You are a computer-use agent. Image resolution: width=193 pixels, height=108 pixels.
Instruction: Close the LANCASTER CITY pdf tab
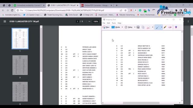[x=78, y=5]
